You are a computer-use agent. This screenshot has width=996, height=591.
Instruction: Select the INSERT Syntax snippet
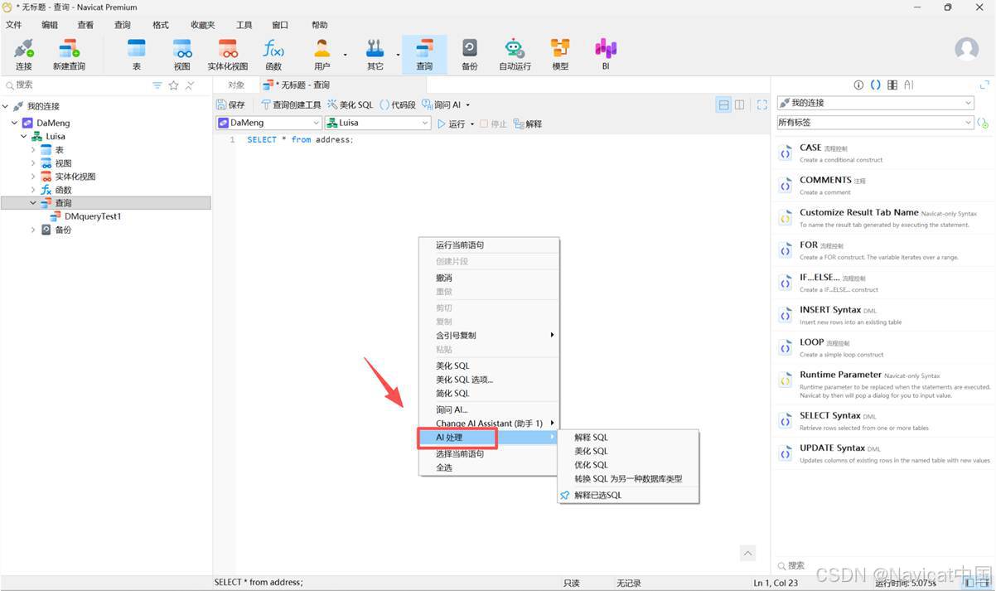882,315
